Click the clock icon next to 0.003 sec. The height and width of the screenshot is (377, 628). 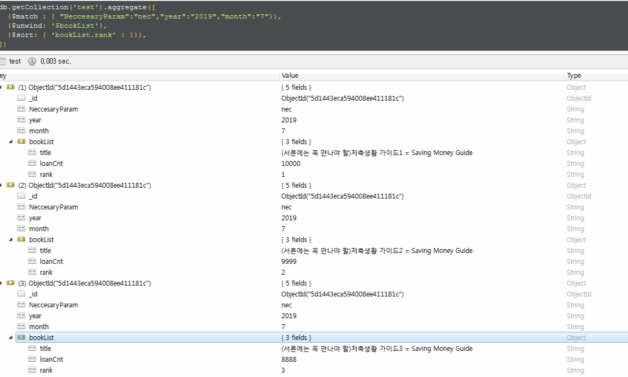[x=32, y=61]
